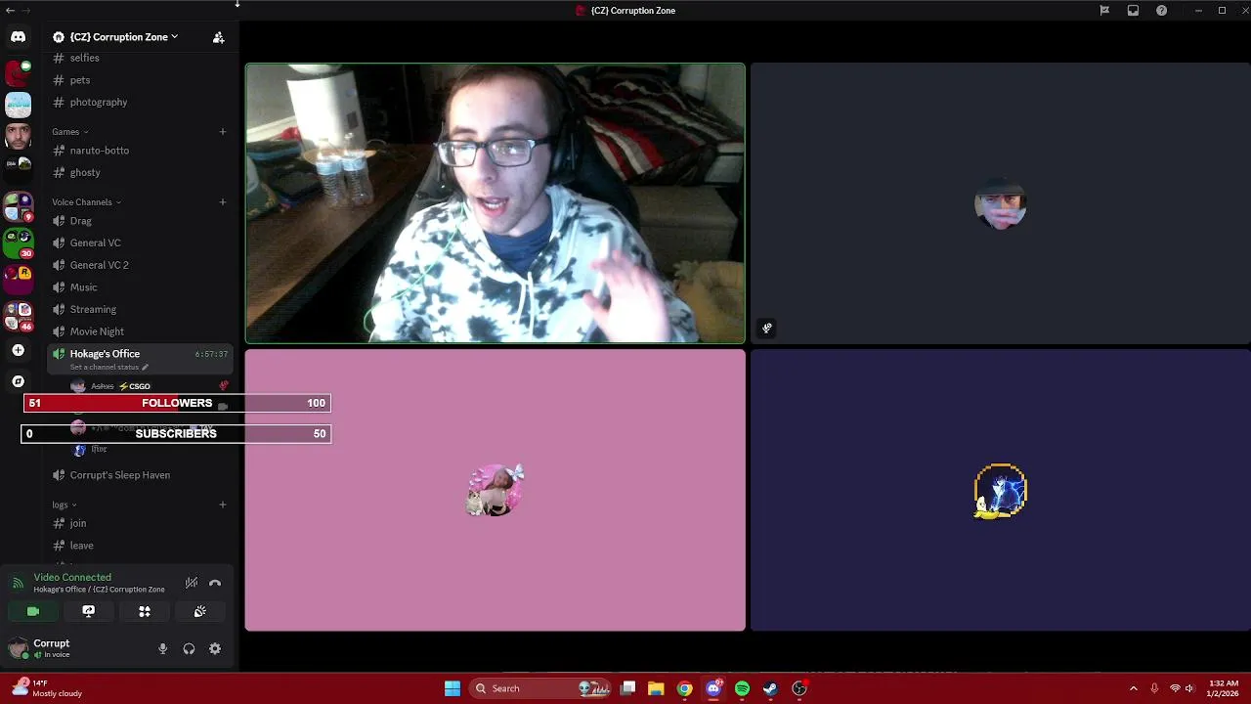This screenshot has height=704, width=1251.
Task: Click the flag icon in title bar
Action: pyautogui.click(x=1104, y=11)
